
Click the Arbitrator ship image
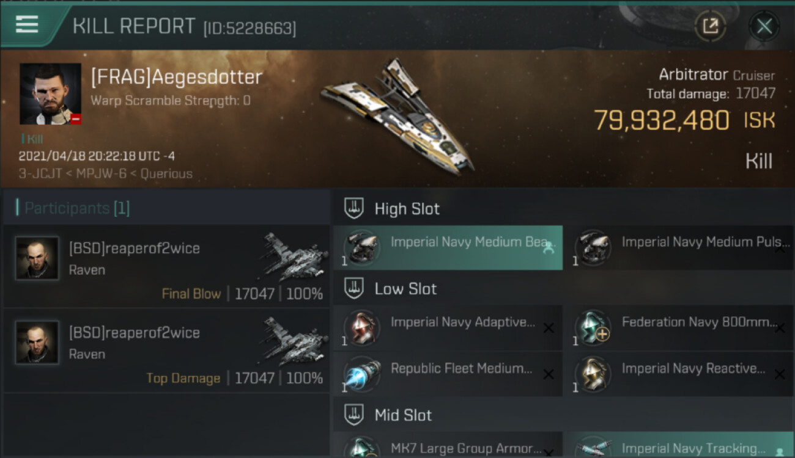398,116
